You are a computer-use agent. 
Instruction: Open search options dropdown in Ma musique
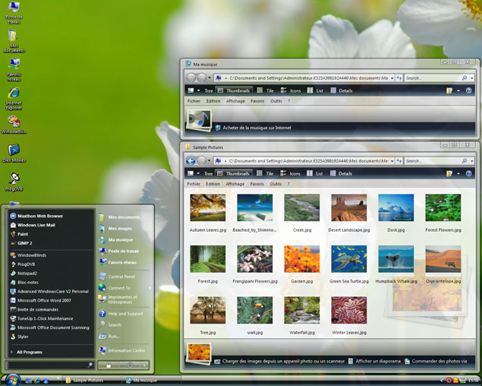point(472,78)
